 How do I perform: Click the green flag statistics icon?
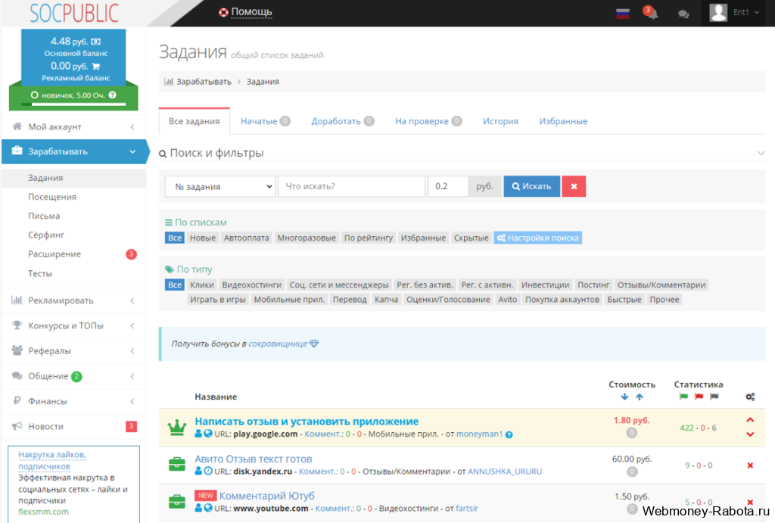(683, 397)
